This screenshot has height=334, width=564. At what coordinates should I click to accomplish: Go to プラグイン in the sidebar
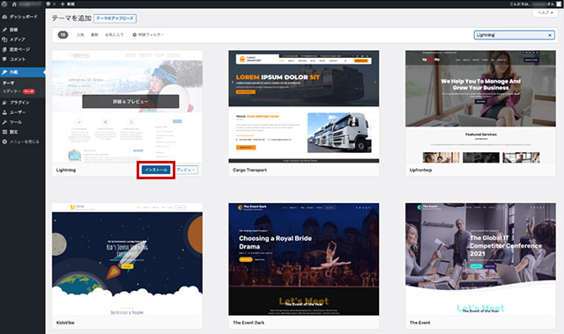pyautogui.click(x=16, y=103)
